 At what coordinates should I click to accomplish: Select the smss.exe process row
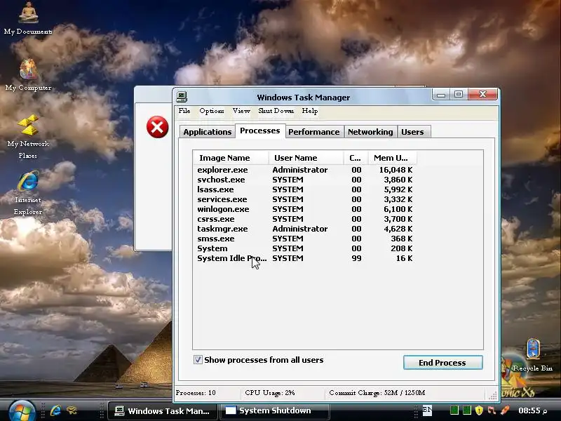305,239
